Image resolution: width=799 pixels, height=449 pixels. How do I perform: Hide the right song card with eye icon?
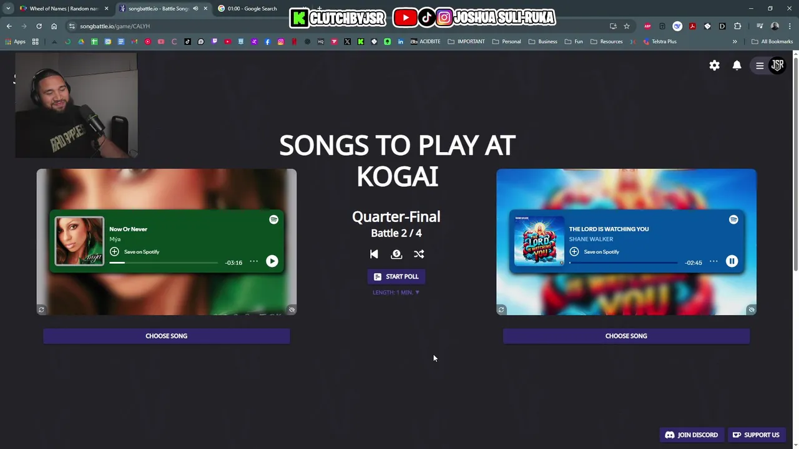point(752,309)
